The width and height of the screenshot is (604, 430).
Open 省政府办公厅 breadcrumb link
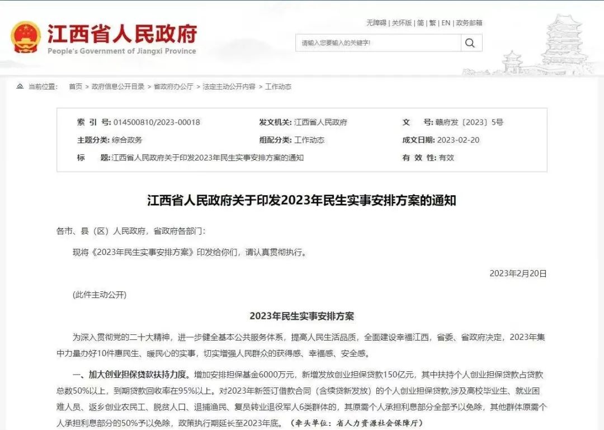click(173, 87)
